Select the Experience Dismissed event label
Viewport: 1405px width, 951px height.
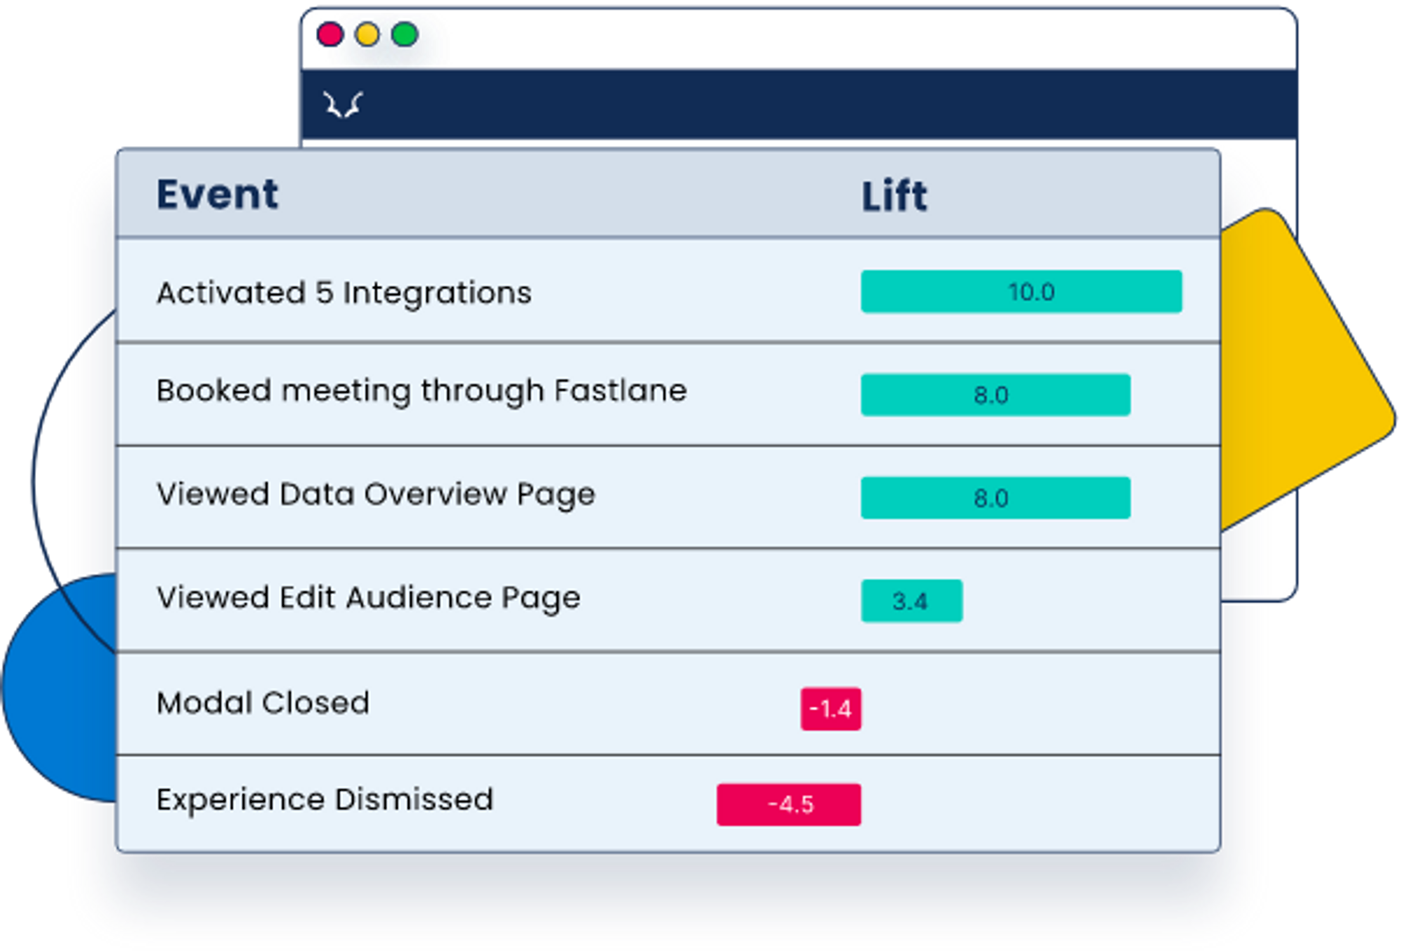325,799
